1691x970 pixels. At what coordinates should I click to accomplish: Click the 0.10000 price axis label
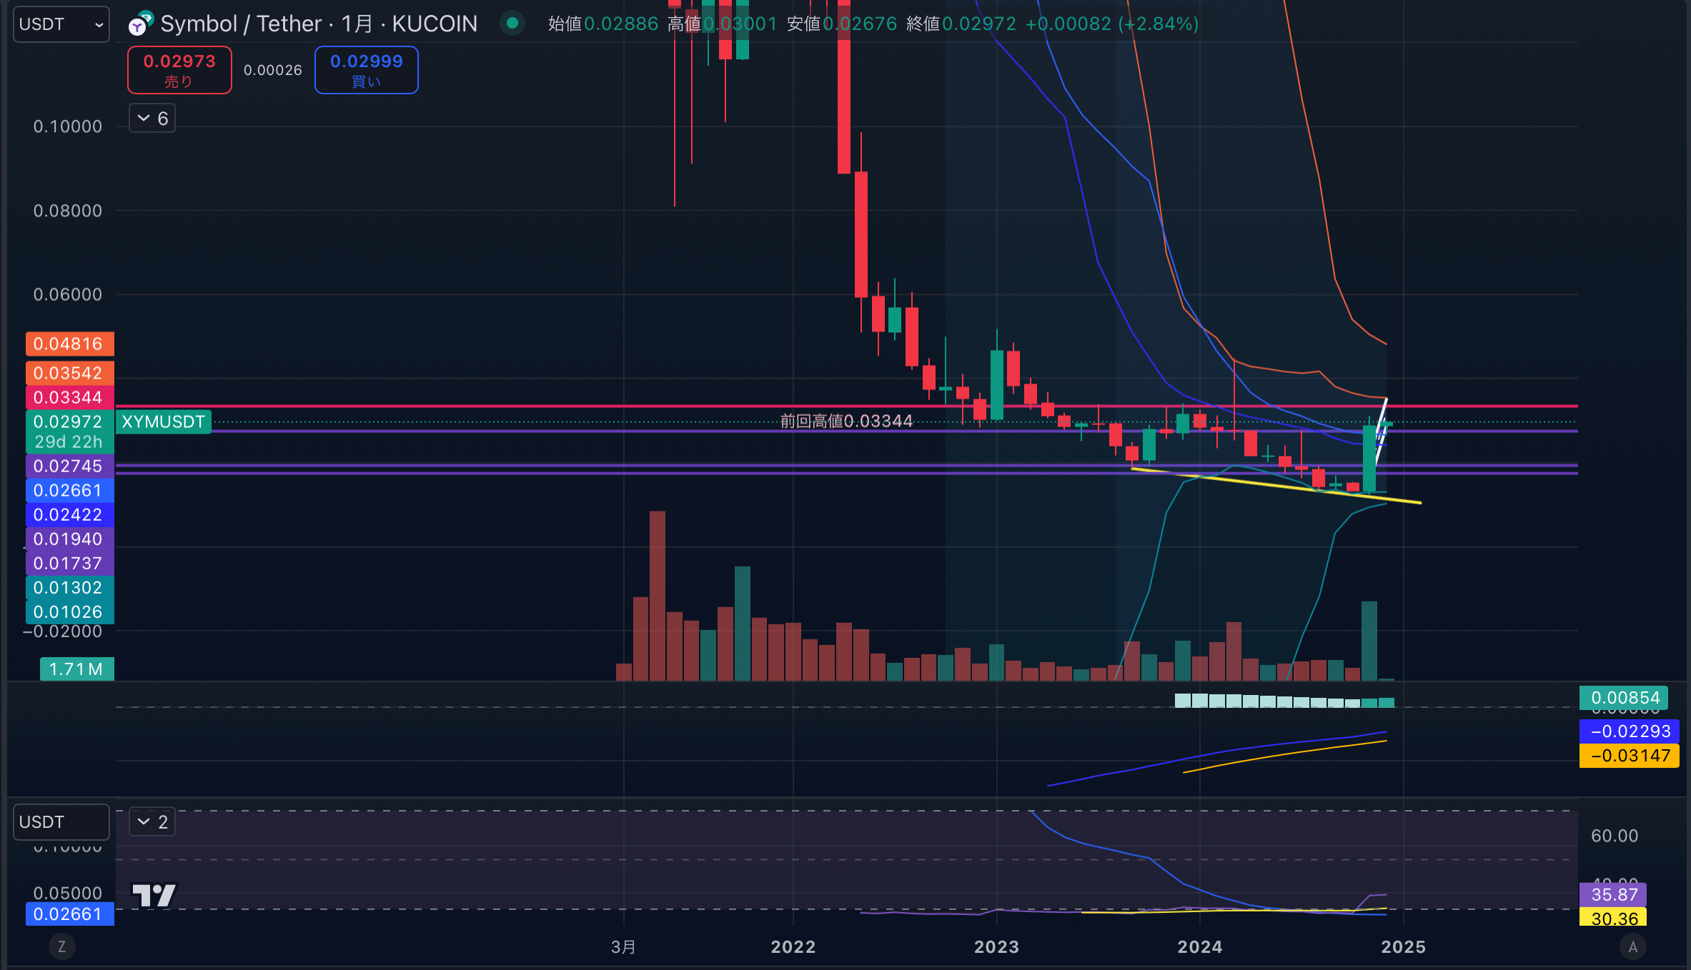coord(68,126)
